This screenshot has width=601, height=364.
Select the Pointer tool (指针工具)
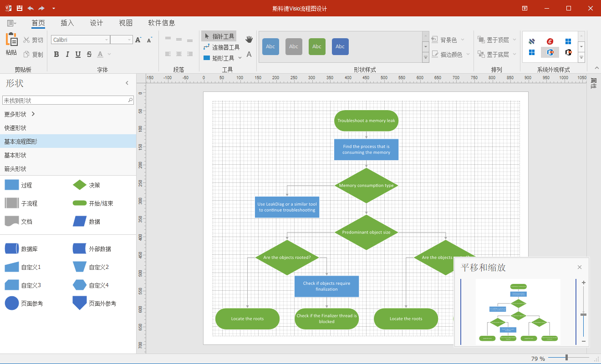click(219, 36)
